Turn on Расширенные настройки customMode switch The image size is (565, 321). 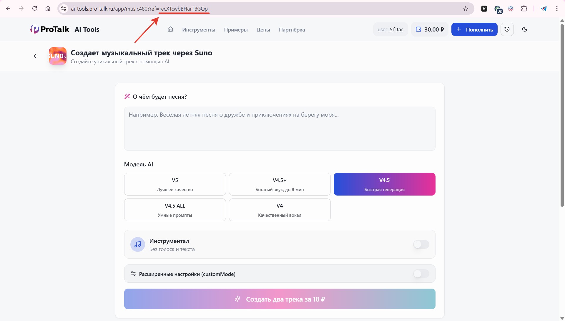pos(421,274)
